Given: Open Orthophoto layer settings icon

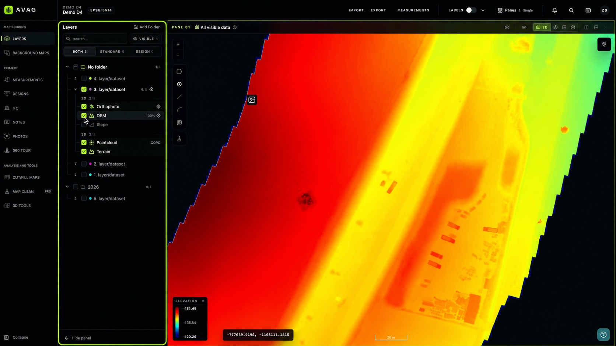Looking at the screenshot, I should coord(158,107).
